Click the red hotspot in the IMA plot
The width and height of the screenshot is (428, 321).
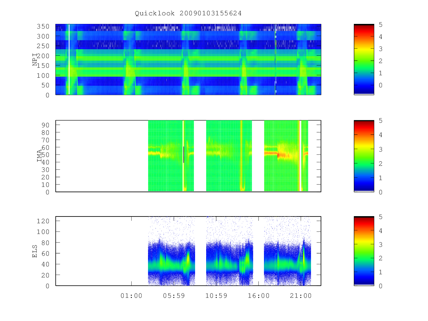coord(282,155)
